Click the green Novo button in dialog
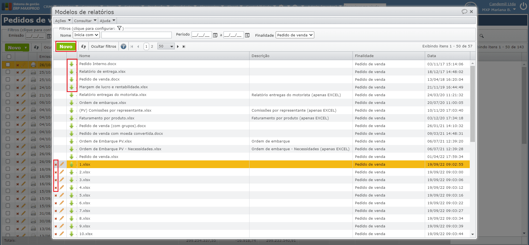 66,47
